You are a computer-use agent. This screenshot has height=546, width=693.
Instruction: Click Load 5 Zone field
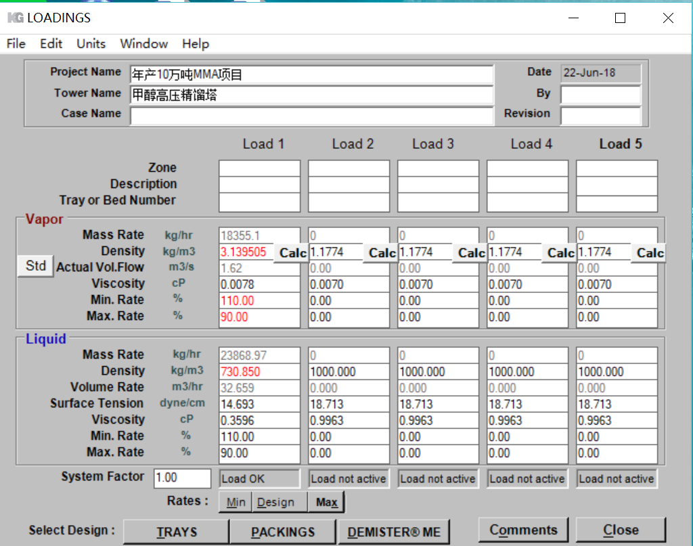[617, 168]
